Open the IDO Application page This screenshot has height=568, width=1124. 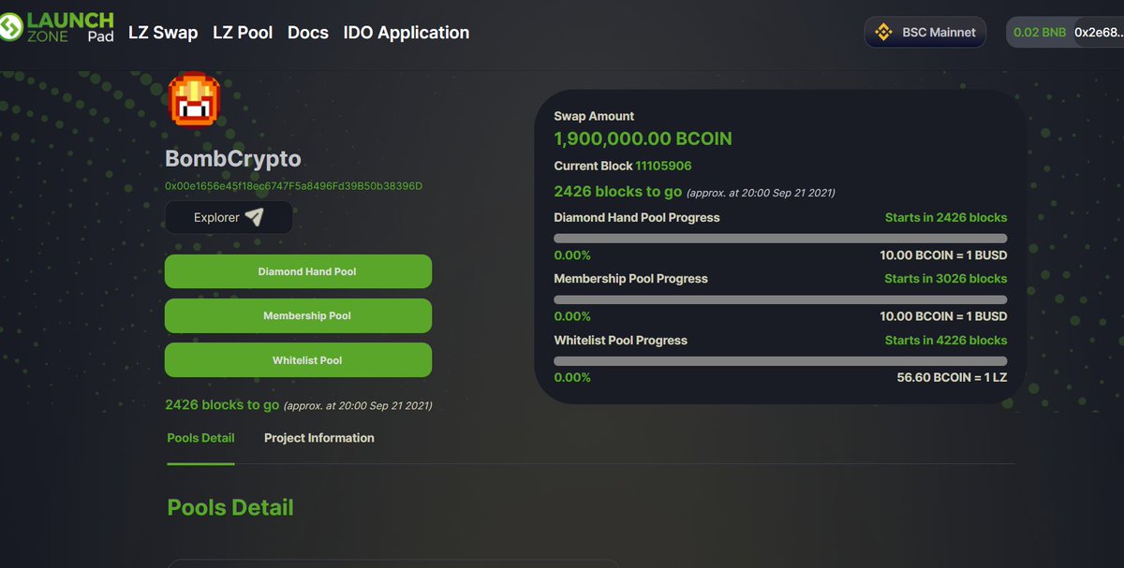[x=407, y=32]
